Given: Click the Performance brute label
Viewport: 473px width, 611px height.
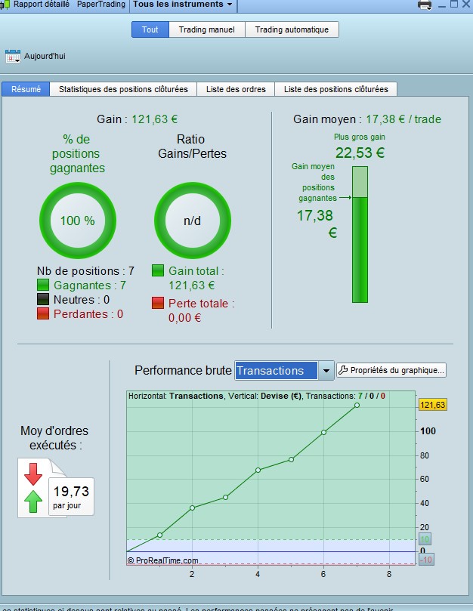Looking at the screenshot, I should click(183, 370).
